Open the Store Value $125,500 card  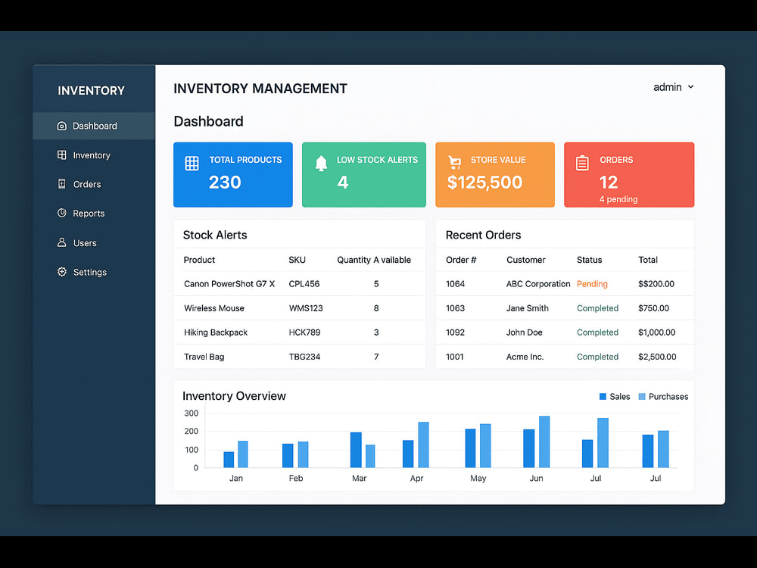pyautogui.click(x=495, y=174)
